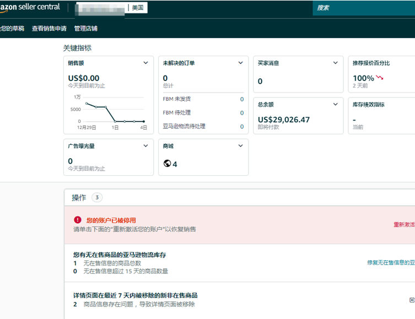Click 重新激活 link in the alert

(x=404, y=225)
